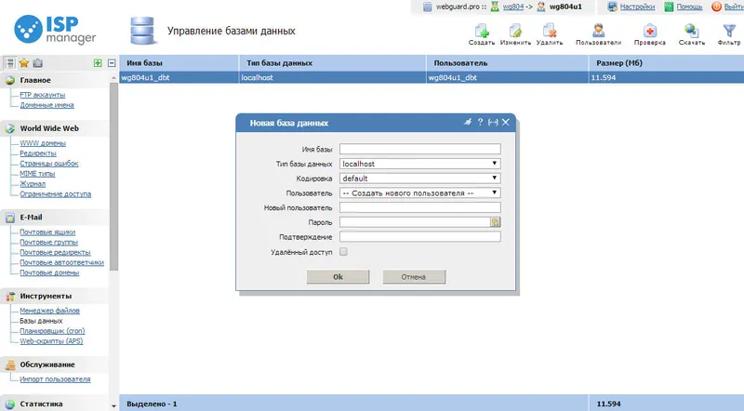This screenshot has height=411, width=744.
Task: Open help question mark in dialog header
Action: (480, 123)
